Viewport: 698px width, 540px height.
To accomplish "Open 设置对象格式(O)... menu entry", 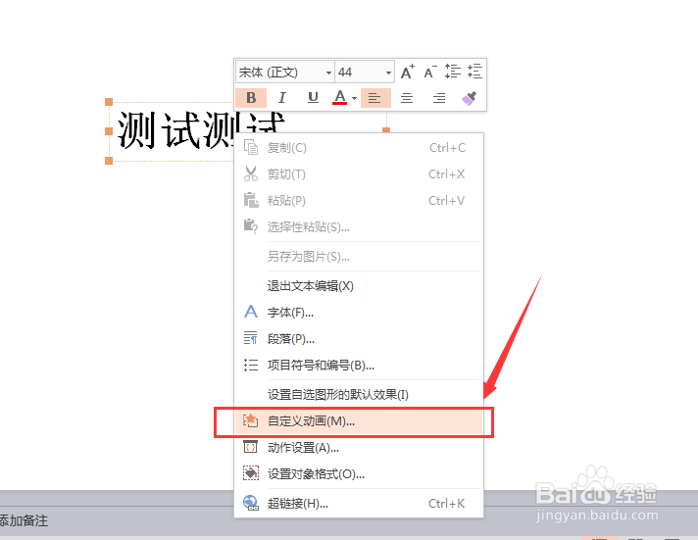I will coord(359,474).
